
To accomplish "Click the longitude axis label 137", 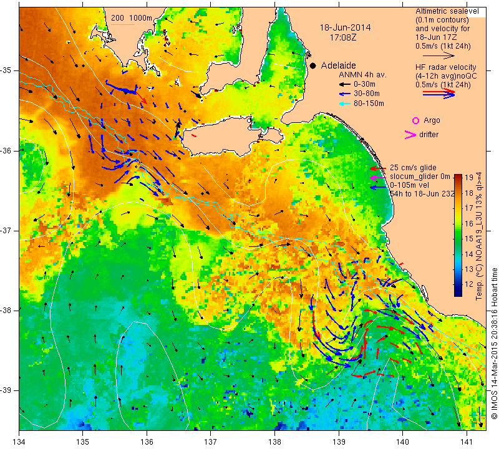I will 211,442.
